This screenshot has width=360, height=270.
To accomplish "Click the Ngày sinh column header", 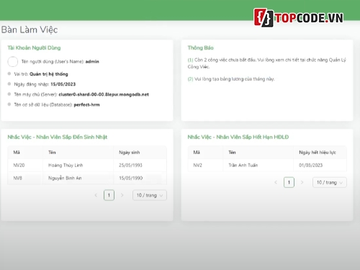I will pos(130,153).
